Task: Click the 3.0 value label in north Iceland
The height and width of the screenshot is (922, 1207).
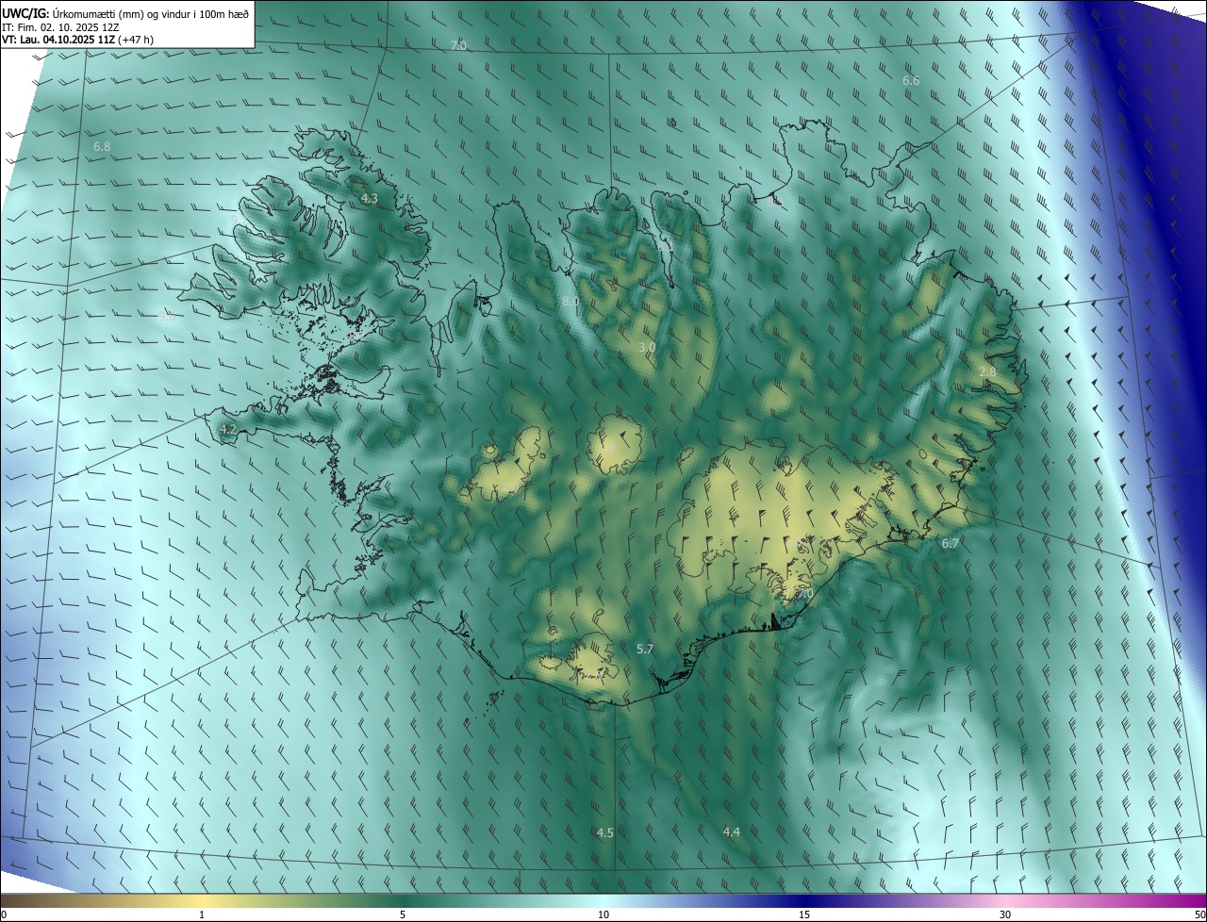Action: pos(647,348)
